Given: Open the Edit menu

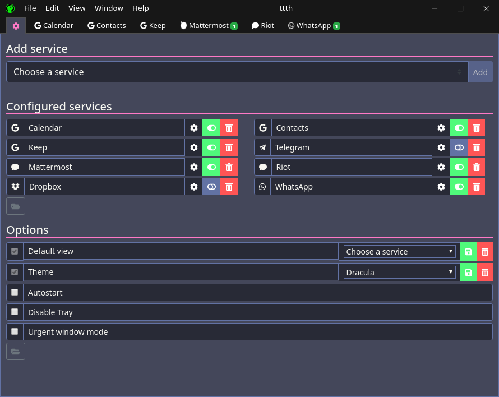Looking at the screenshot, I should 52,8.
